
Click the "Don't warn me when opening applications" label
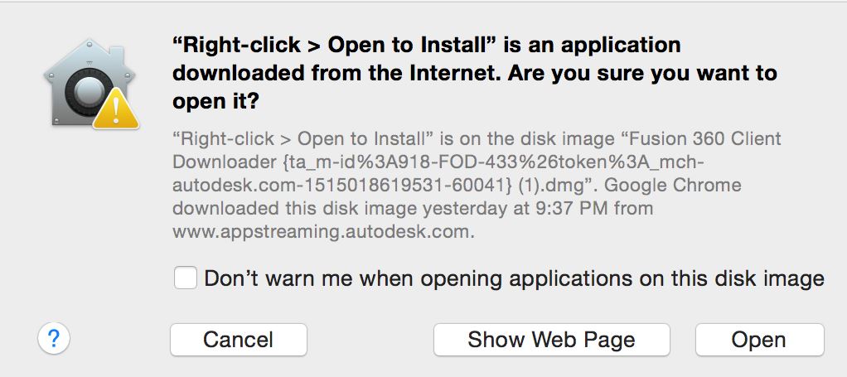click(x=514, y=278)
